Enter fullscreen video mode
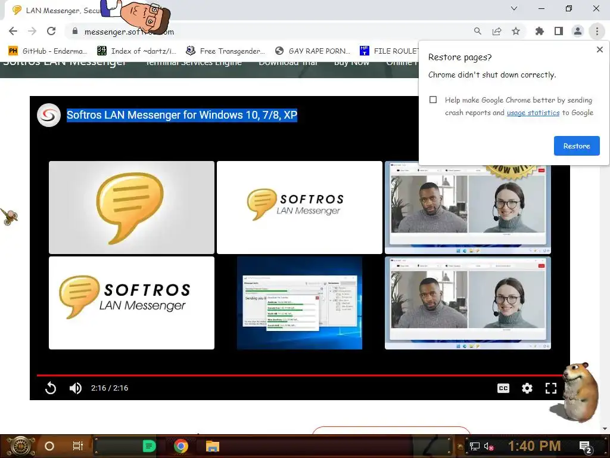This screenshot has width=610, height=458. (x=551, y=388)
